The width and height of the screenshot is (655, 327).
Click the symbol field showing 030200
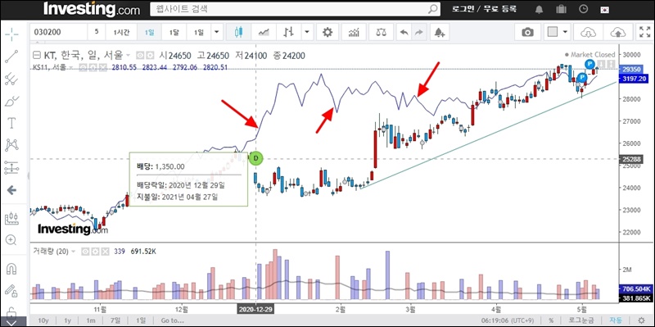58,32
